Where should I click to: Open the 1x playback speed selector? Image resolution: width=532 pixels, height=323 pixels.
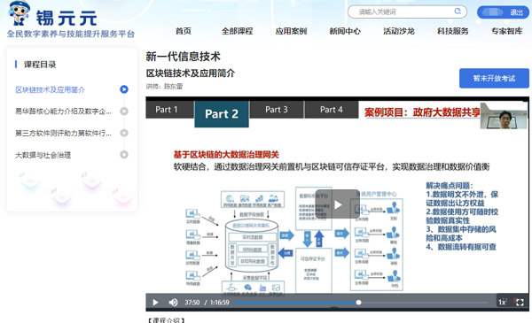502,303
